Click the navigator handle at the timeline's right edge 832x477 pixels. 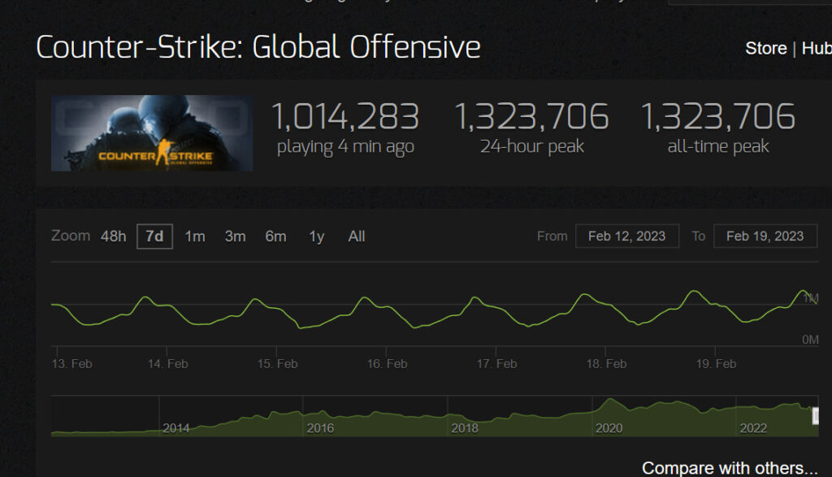814,415
